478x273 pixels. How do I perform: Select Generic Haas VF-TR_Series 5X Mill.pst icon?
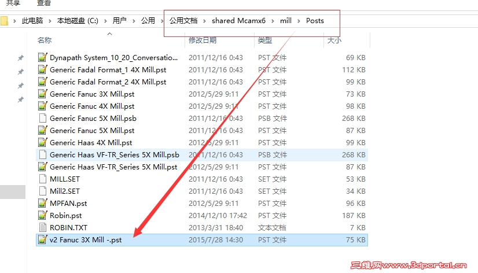pos(43,167)
